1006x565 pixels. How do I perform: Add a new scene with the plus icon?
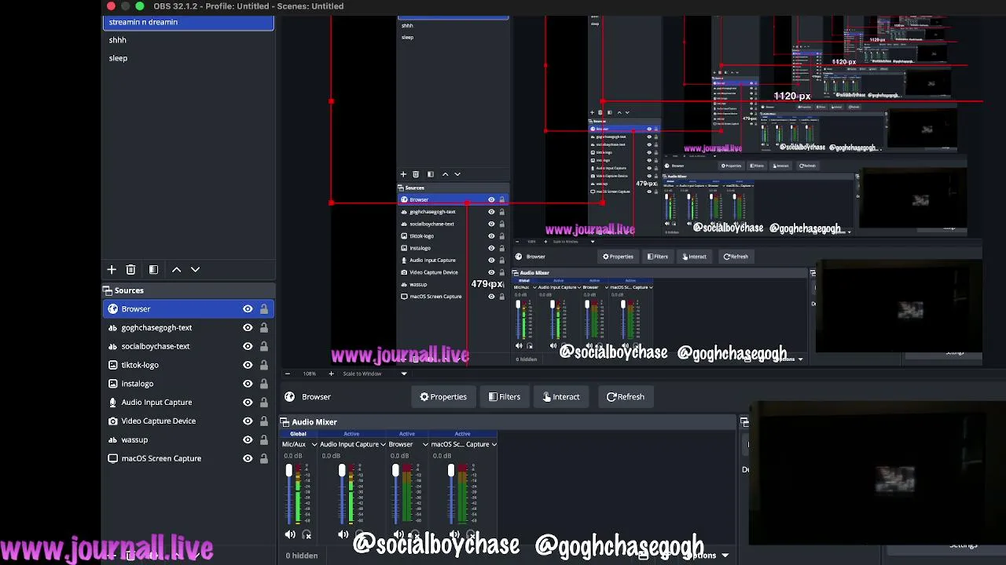112,269
